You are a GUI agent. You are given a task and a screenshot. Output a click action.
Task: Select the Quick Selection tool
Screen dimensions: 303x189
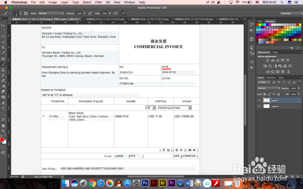pyautogui.click(x=3, y=42)
